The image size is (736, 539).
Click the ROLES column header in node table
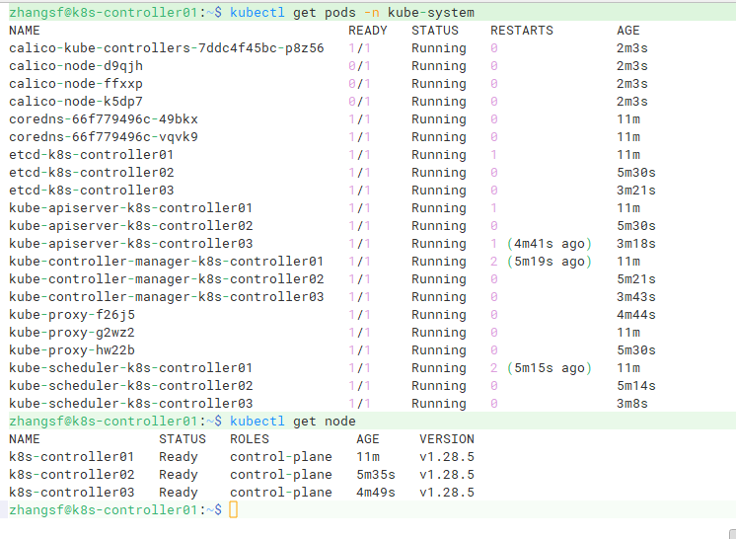(250, 438)
